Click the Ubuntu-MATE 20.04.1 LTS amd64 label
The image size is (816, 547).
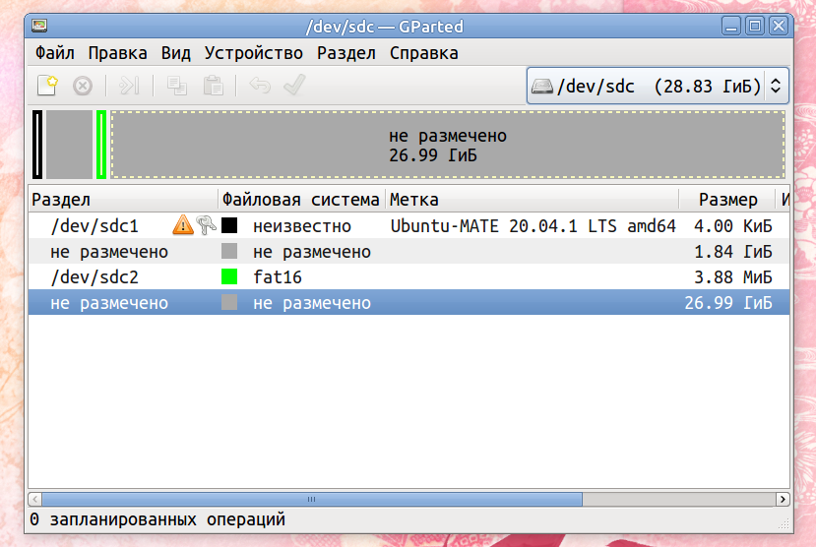pyautogui.click(x=533, y=225)
